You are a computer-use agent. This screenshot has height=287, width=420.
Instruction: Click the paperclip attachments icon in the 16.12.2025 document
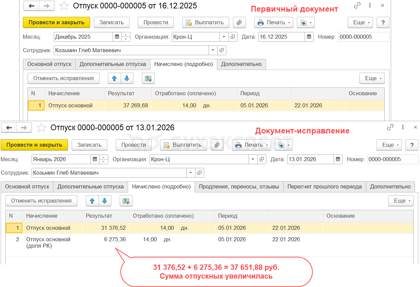[239, 23]
